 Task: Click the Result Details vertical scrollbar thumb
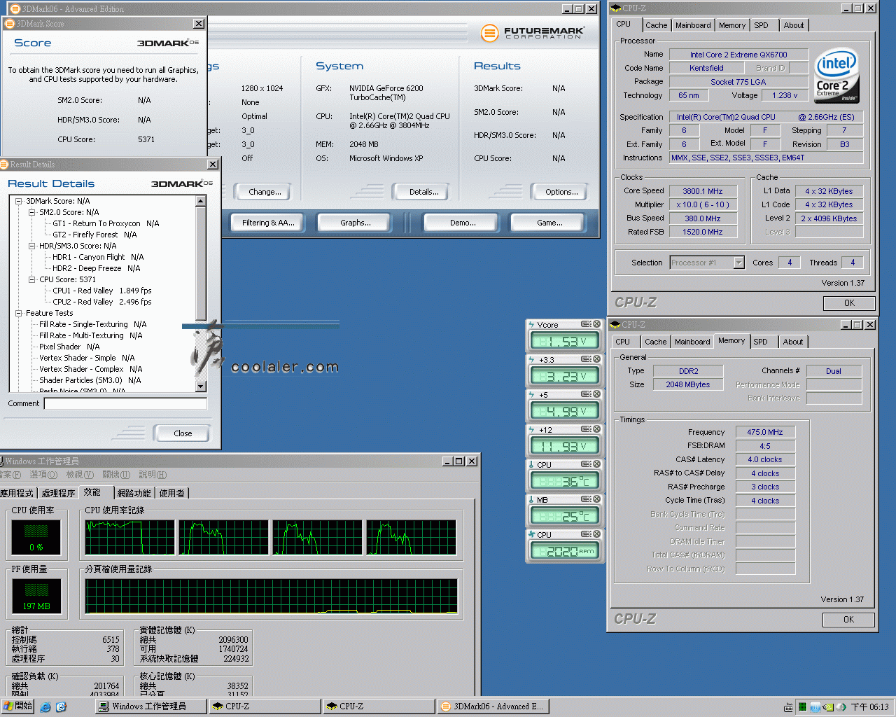[x=201, y=263]
